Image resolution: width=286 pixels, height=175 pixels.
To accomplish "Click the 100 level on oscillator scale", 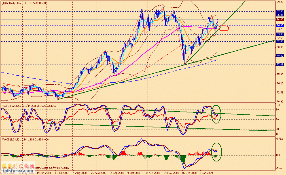I will [x=278, y=105].
